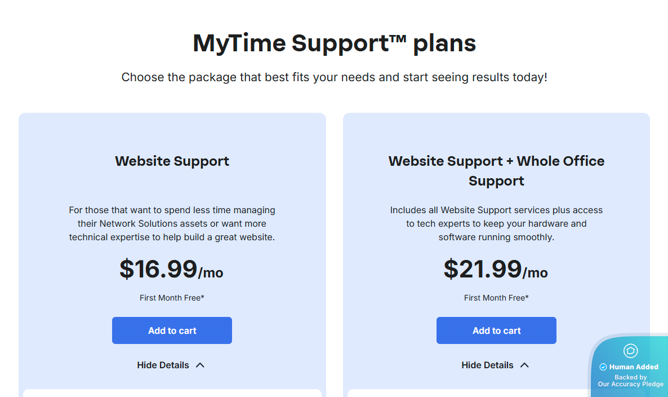Open the Backed by Our Accuracy Pledge link
The height and width of the screenshot is (397, 668).
coord(630,381)
